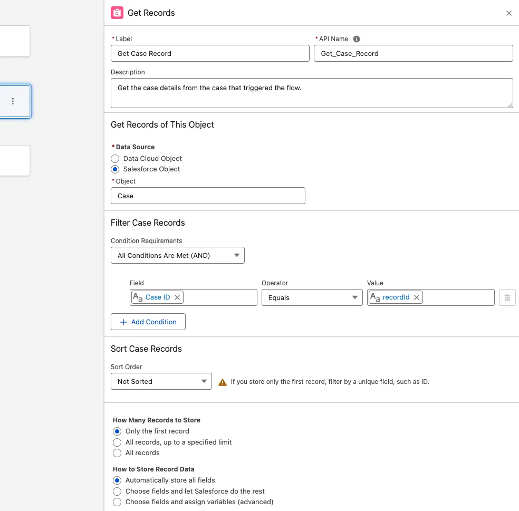Click into the Description text area

(x=311, y=93)
